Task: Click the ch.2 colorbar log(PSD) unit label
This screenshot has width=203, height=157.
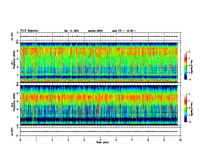Action: (192, 109)
